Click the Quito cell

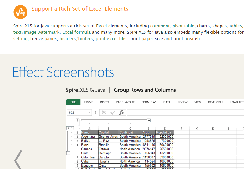109,166
